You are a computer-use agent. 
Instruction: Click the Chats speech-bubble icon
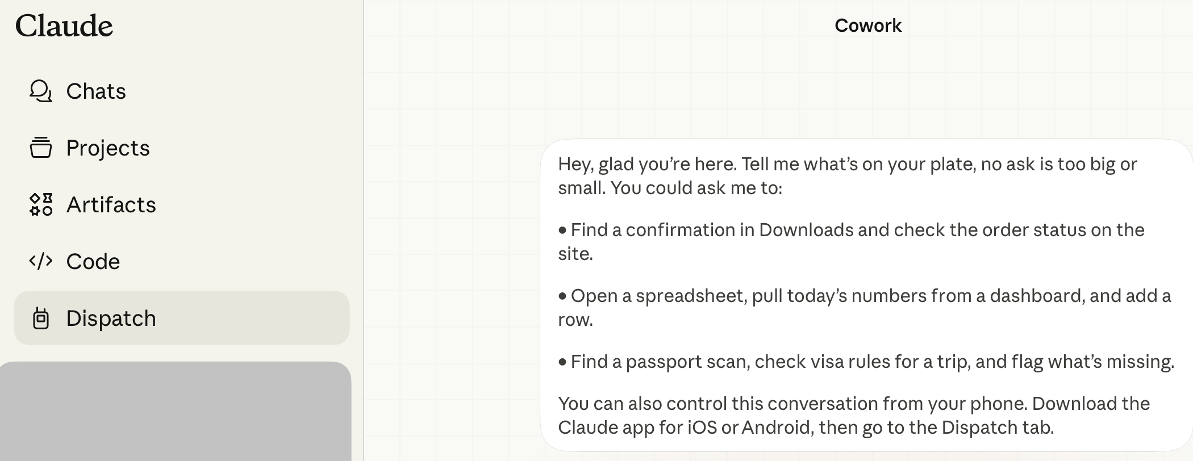pos(40,91)
